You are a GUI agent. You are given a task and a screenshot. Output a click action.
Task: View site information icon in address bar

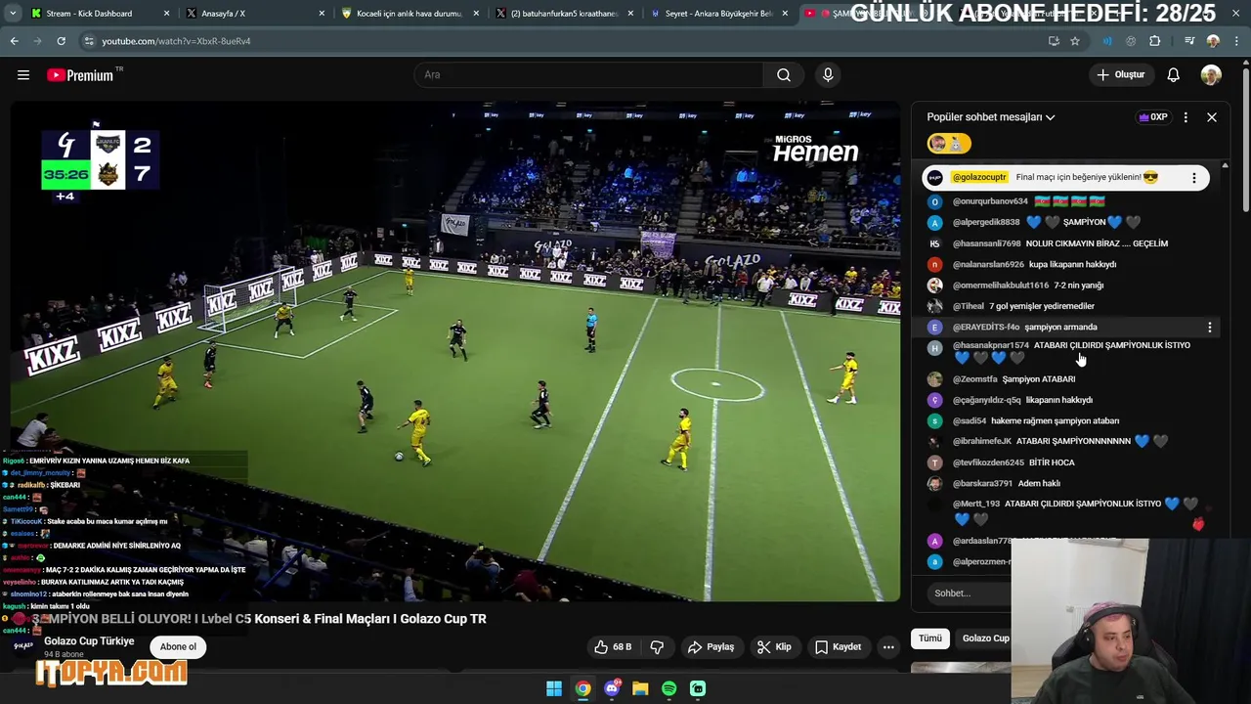coord(89,41)
